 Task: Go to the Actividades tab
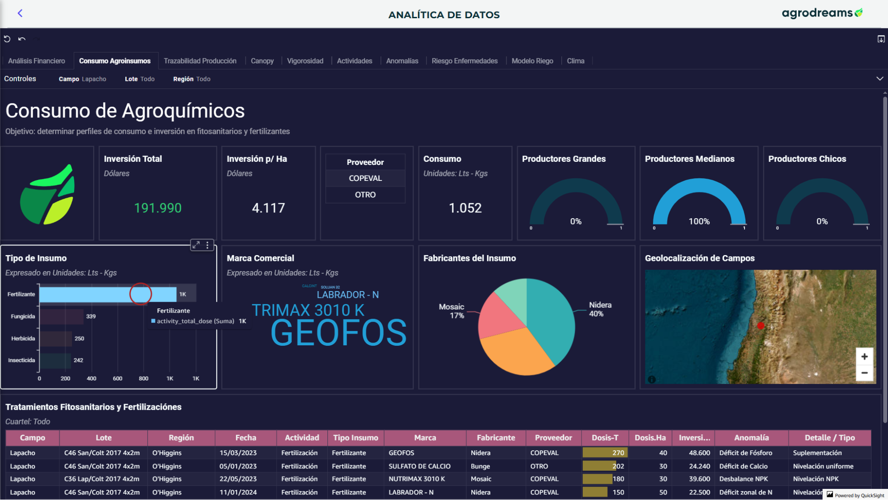(354, 61)
